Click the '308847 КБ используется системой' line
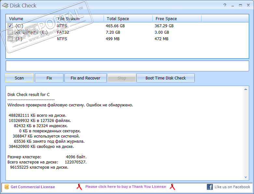254x194 pixels. pos(46,136)
